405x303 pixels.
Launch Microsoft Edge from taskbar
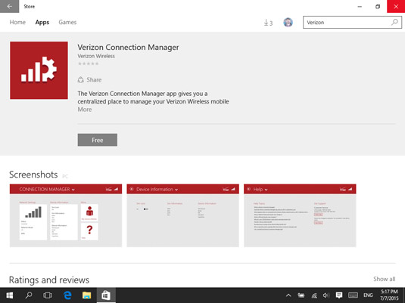67,295
